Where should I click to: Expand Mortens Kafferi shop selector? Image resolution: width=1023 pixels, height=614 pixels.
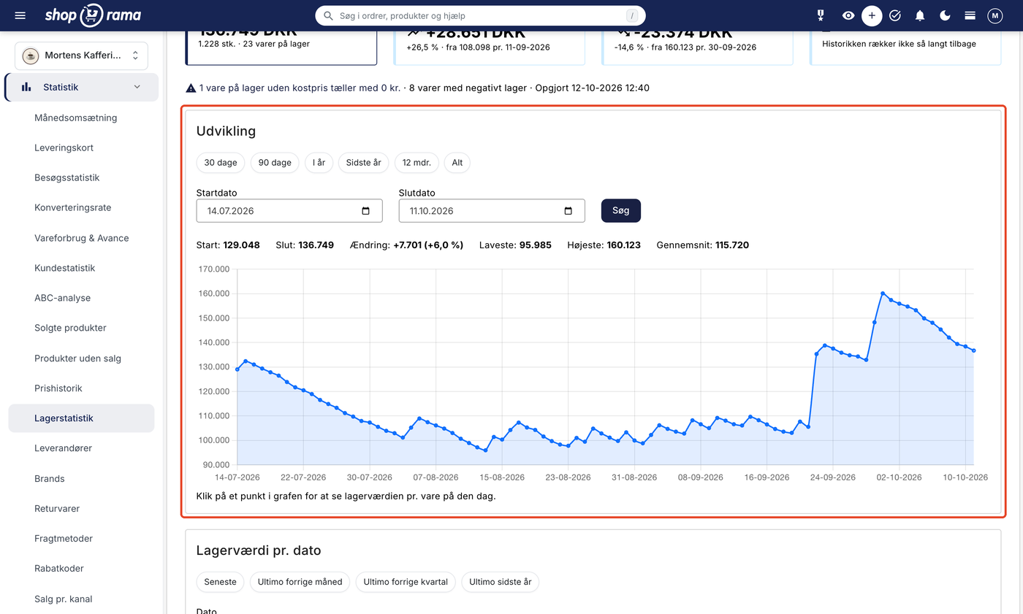[81, 55]
